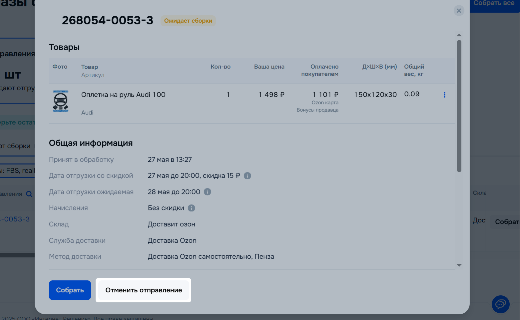The image size is (520, 320).
Task: Click scrollbar down arrow in dialog
Action: [459, 265]
